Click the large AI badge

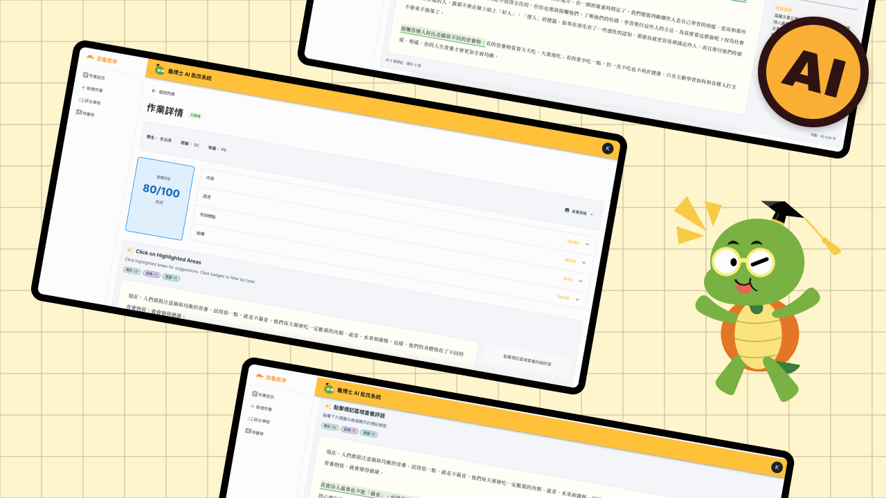(813, 72)
